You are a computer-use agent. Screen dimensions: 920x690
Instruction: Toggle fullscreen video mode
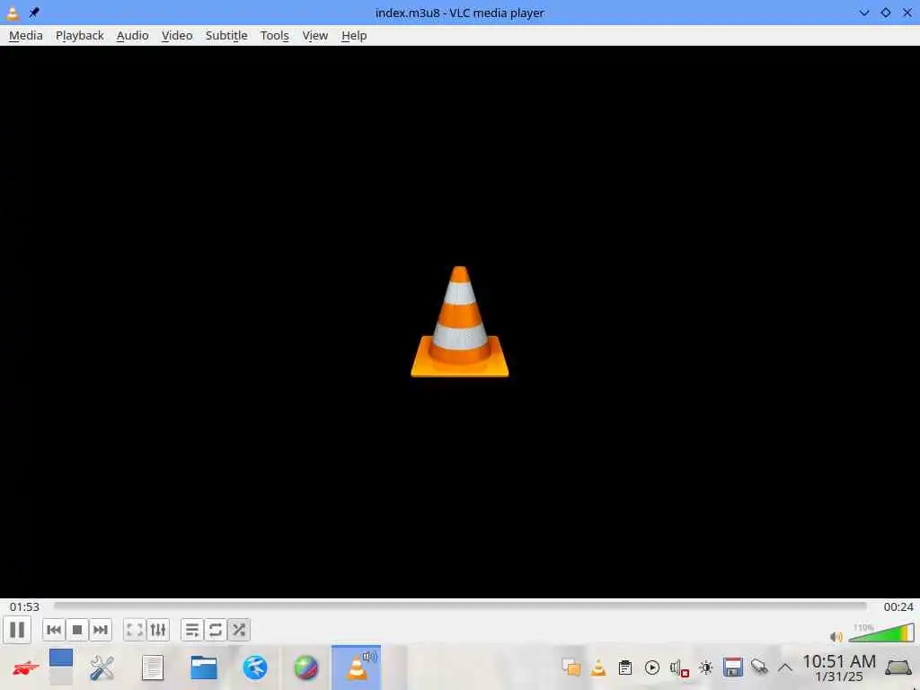pos(135,630)
